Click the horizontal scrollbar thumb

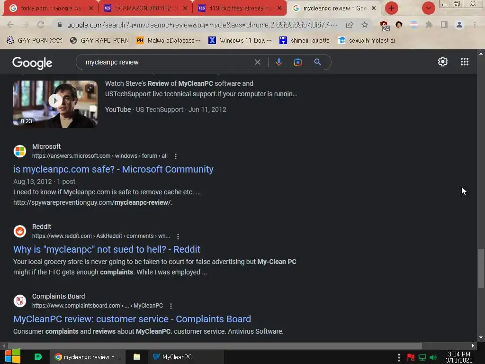(x=215, y=346)
